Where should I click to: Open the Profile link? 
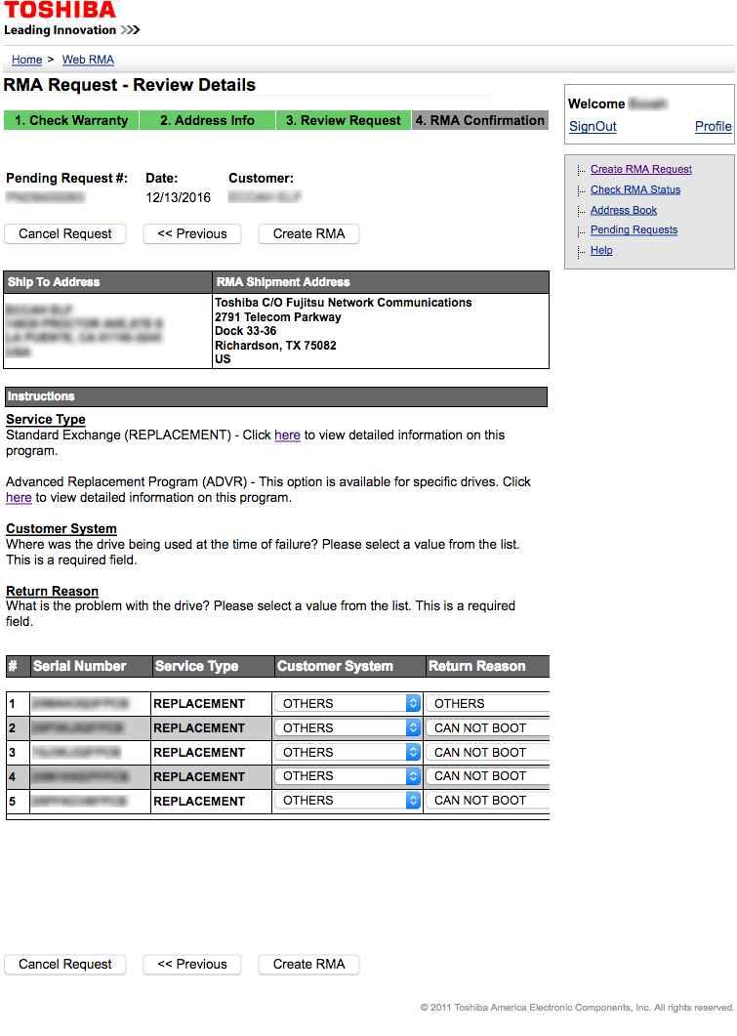(713, 126)
